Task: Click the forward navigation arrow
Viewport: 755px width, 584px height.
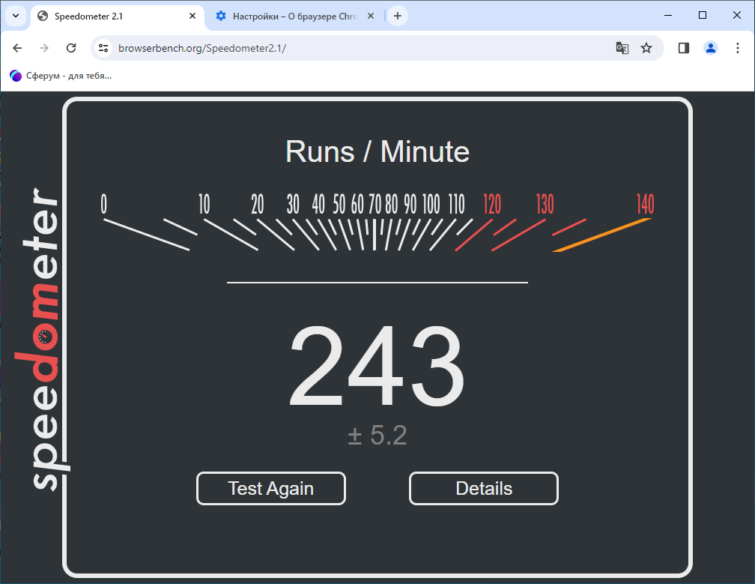Action: (44, 48)
